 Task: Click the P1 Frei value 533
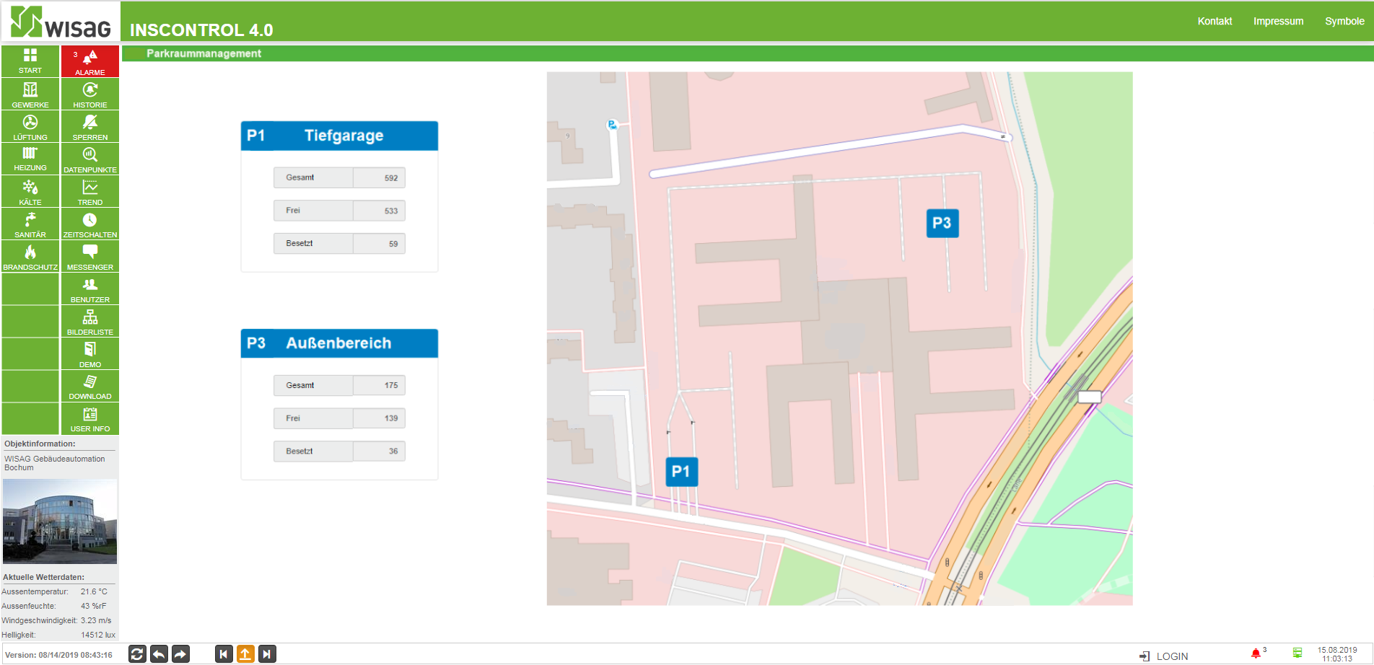pyautogui.click(x=379, y=211)
